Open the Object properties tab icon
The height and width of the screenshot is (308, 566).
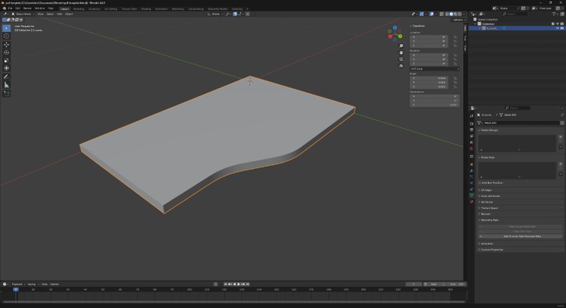(x=471, y=165)
